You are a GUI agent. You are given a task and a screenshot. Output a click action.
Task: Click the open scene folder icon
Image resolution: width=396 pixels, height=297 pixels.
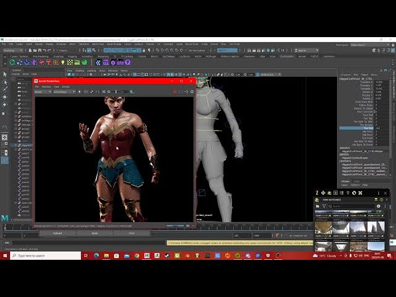coord(35,50)
